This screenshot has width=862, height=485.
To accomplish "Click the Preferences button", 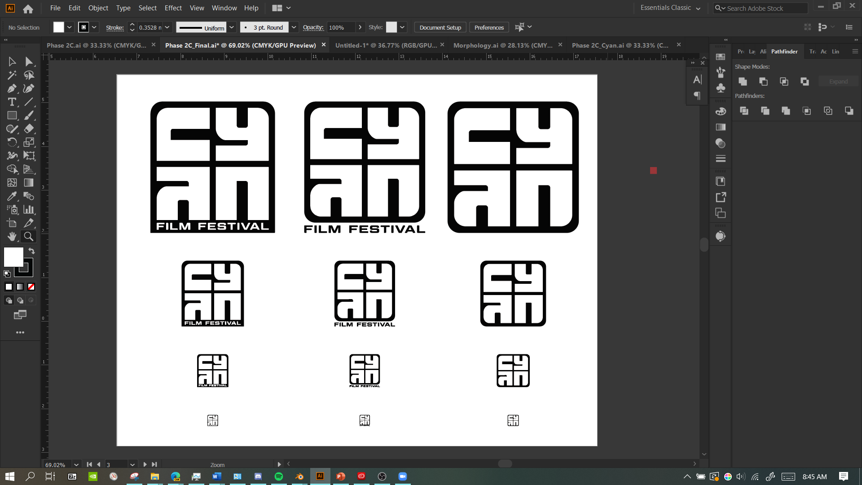I will coord(488,27).
